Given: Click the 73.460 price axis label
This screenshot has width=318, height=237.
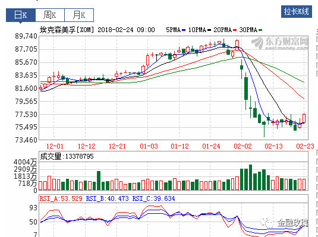Looking at the screenshot, I should (x=26, y=140).
